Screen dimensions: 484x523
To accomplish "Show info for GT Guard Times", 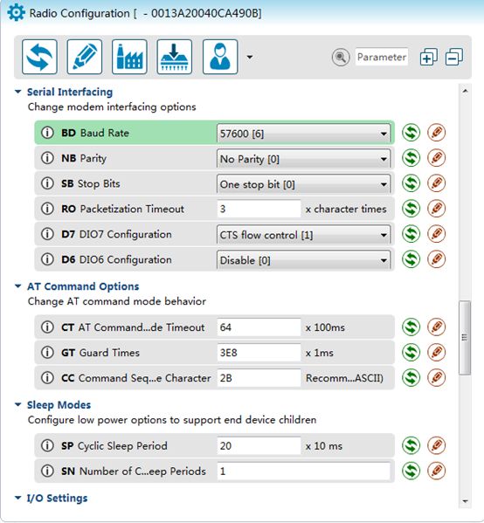I will coord(47,353).
